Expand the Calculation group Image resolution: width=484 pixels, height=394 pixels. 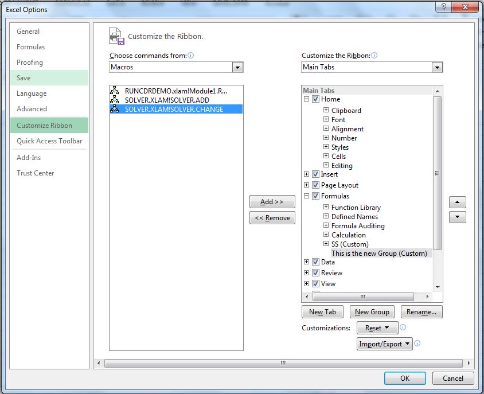[x=326, y=235]
